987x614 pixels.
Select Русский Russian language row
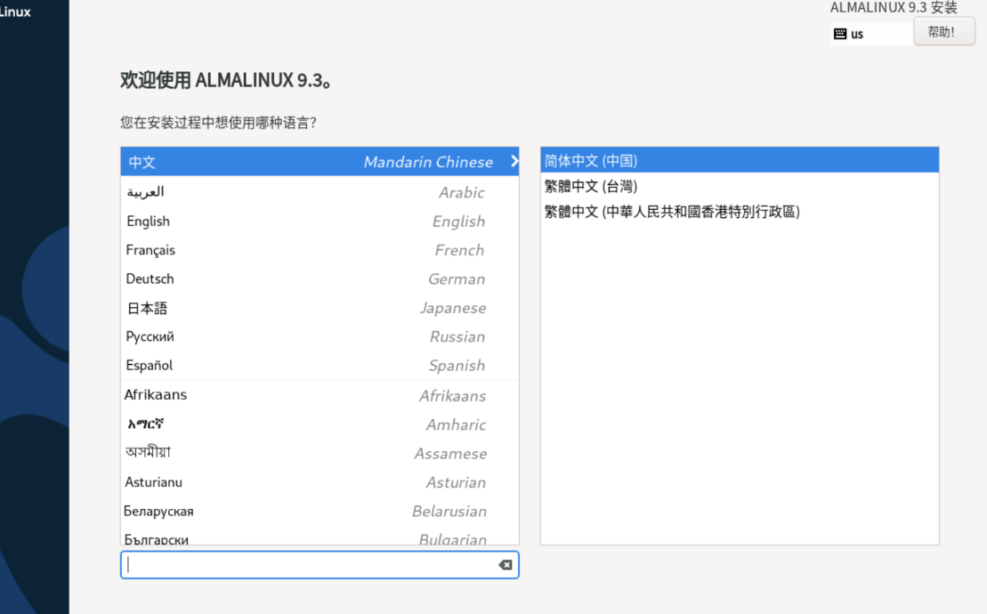320,336
